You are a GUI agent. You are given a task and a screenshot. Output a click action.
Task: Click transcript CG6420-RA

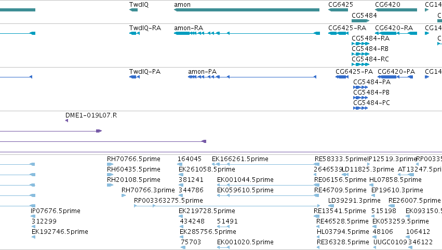(x=396, y=33)
